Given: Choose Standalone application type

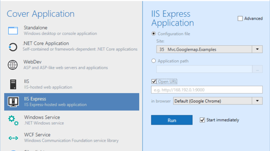Looking at the screenshot, I should [72, 31].
